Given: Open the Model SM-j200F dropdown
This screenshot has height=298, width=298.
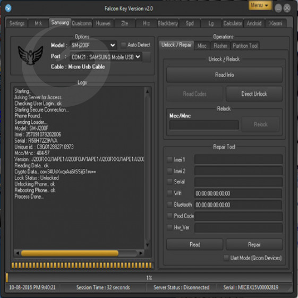Looking at the screenshot, I should pyautogui.click(x=93, y=45).
